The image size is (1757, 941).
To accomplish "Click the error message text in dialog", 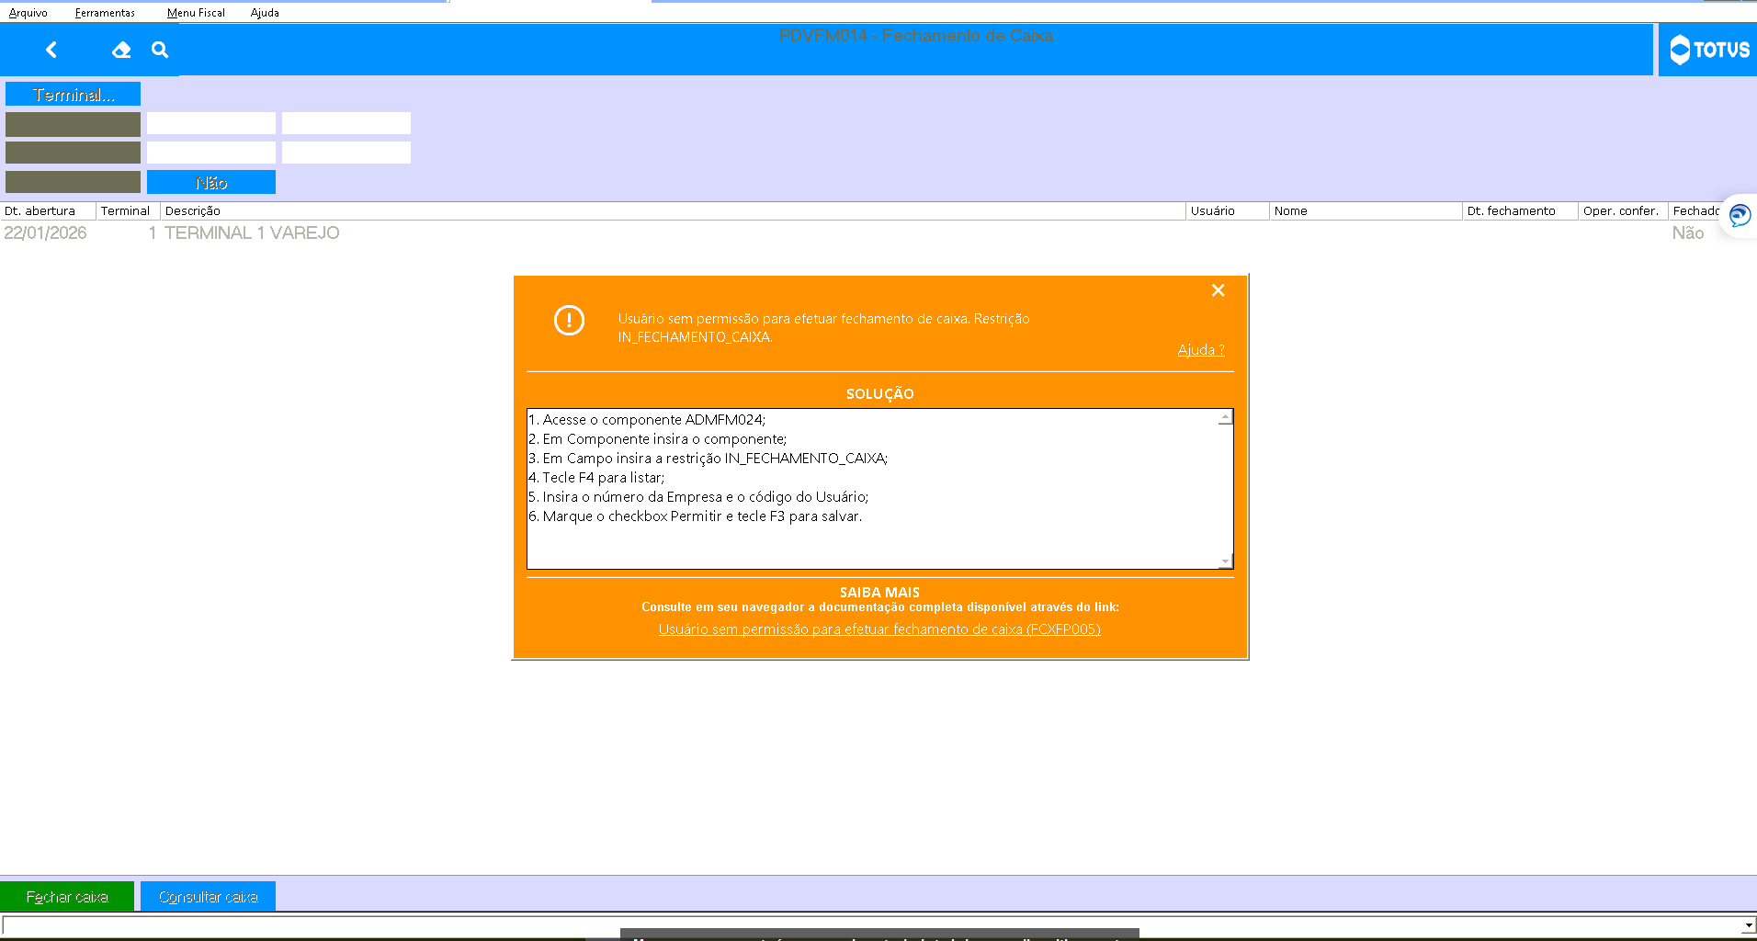I will pos(823,328).
